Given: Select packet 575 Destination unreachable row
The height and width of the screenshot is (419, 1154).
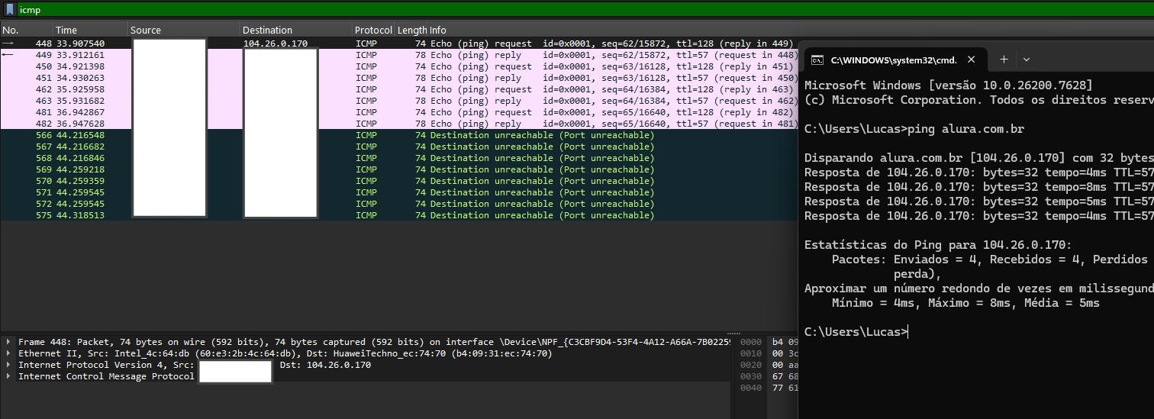Looking at the screenshot, I should click(x=398, y=215).
